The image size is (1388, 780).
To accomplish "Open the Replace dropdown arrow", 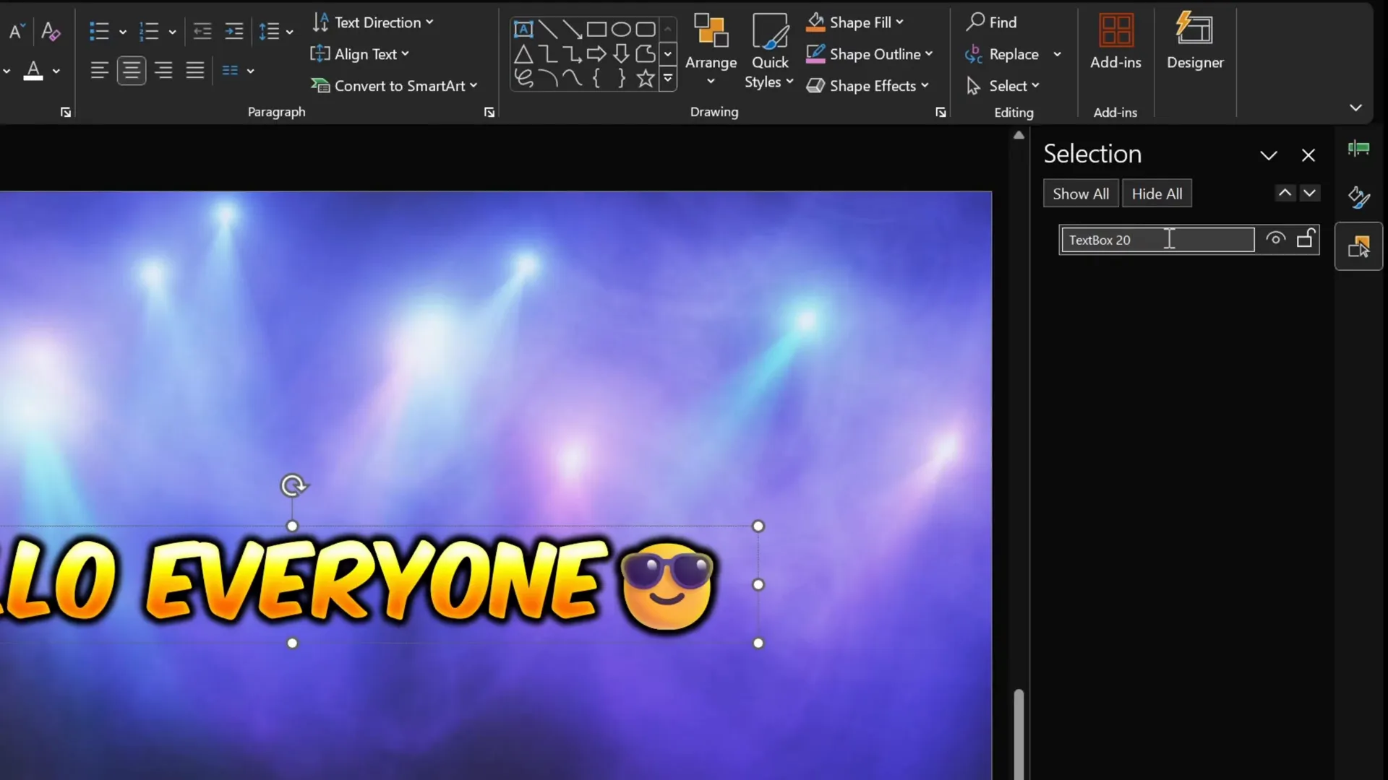I will pos(1057,54).
